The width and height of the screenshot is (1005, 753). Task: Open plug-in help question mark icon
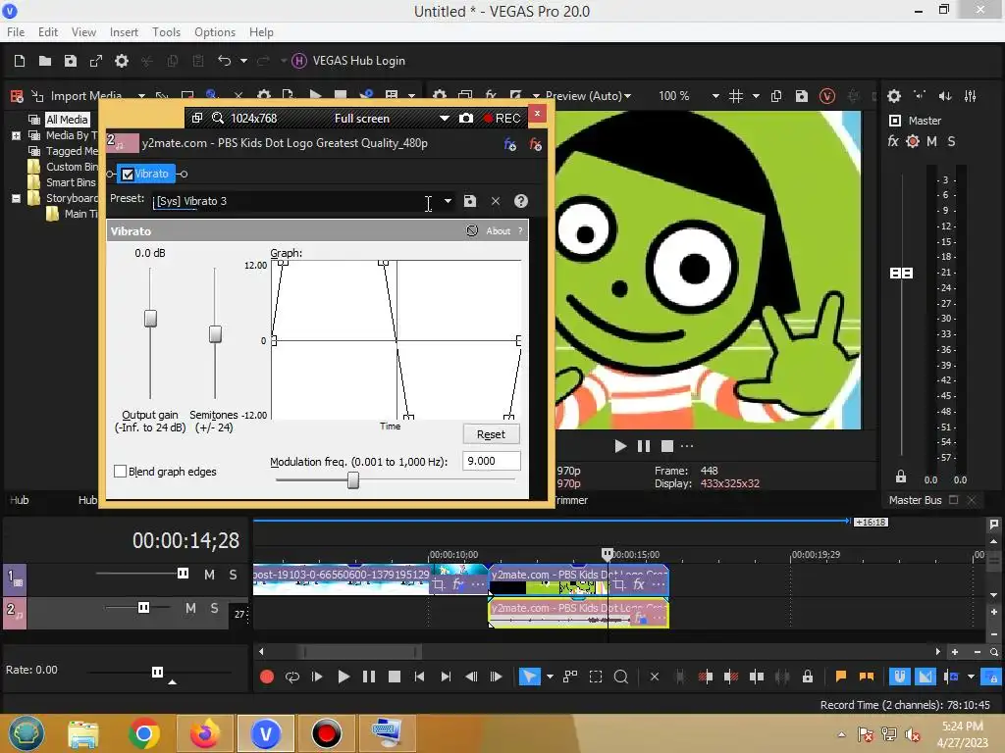(521, 201)
